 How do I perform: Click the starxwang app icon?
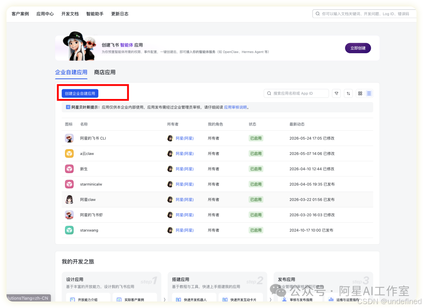tap(69, 230)
